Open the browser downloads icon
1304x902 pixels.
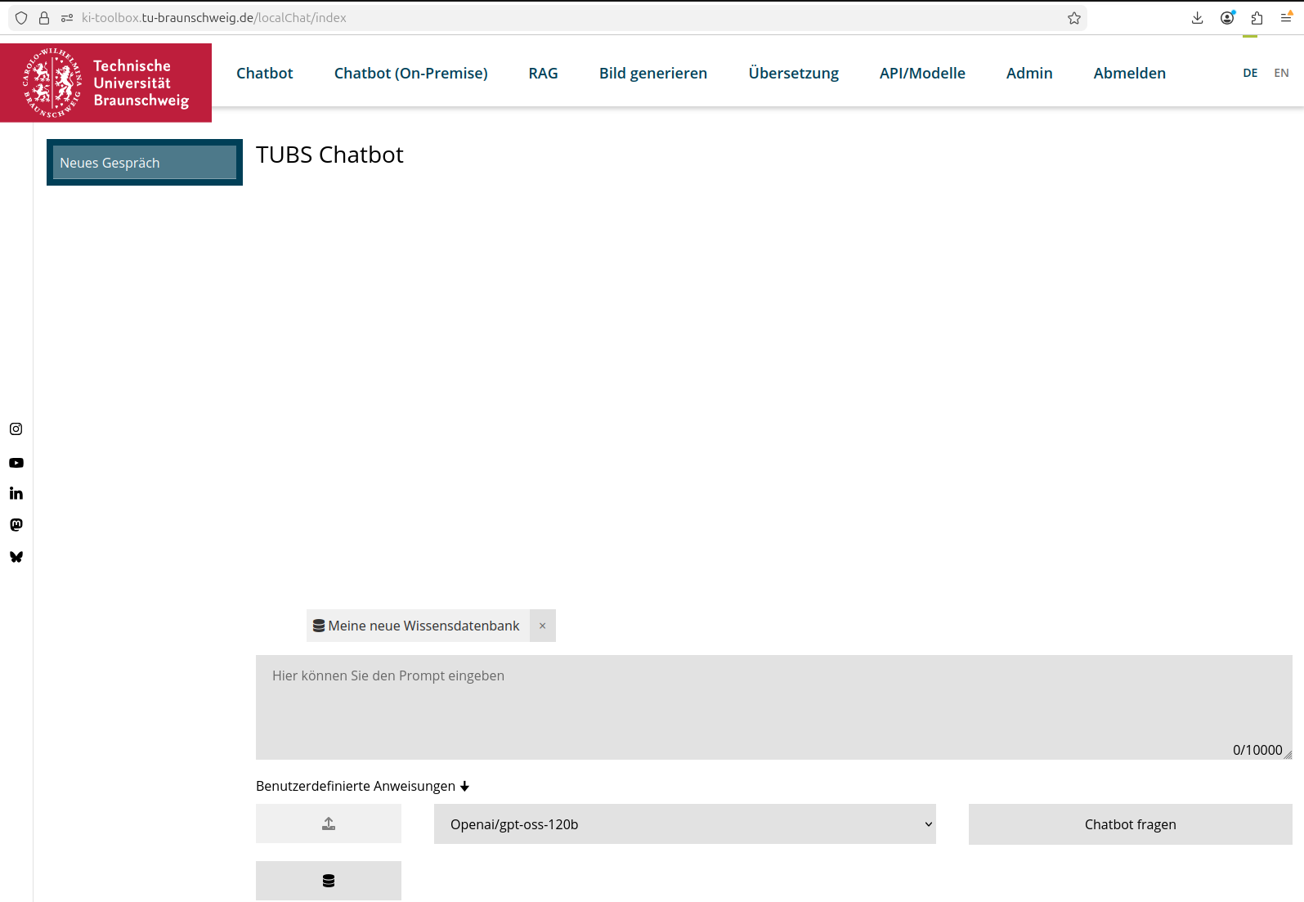point(1197,18)
